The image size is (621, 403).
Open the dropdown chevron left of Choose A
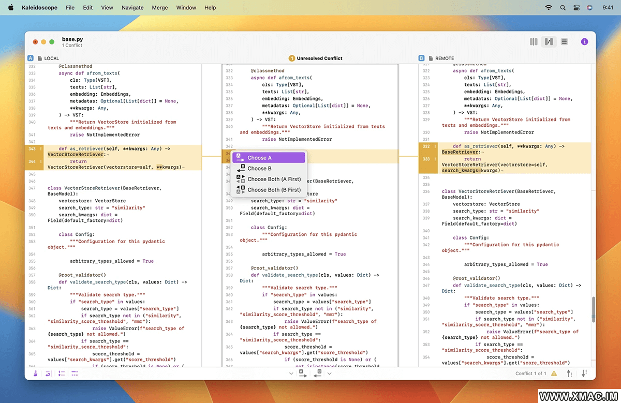(x=291, y=374)
